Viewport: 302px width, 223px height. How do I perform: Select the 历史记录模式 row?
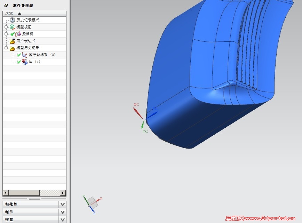(34, 20)
